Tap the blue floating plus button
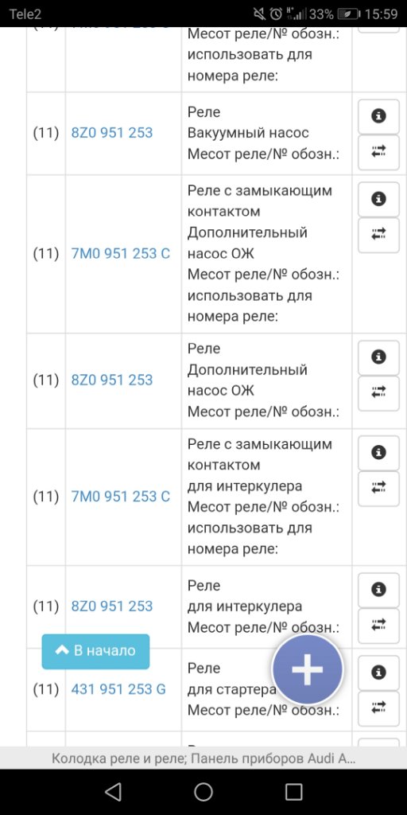The image size is (407, 815). pos(308,669)
